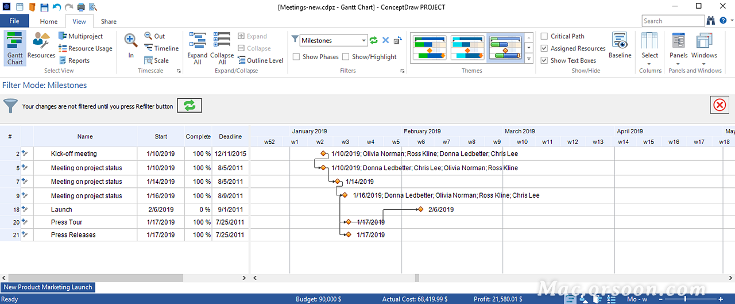Click the large Refilter button in filter bar
The height and width of the screenshot is (304, 735).
[189, 105]
